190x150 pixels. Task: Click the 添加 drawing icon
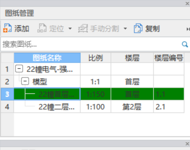coord(7,28)
